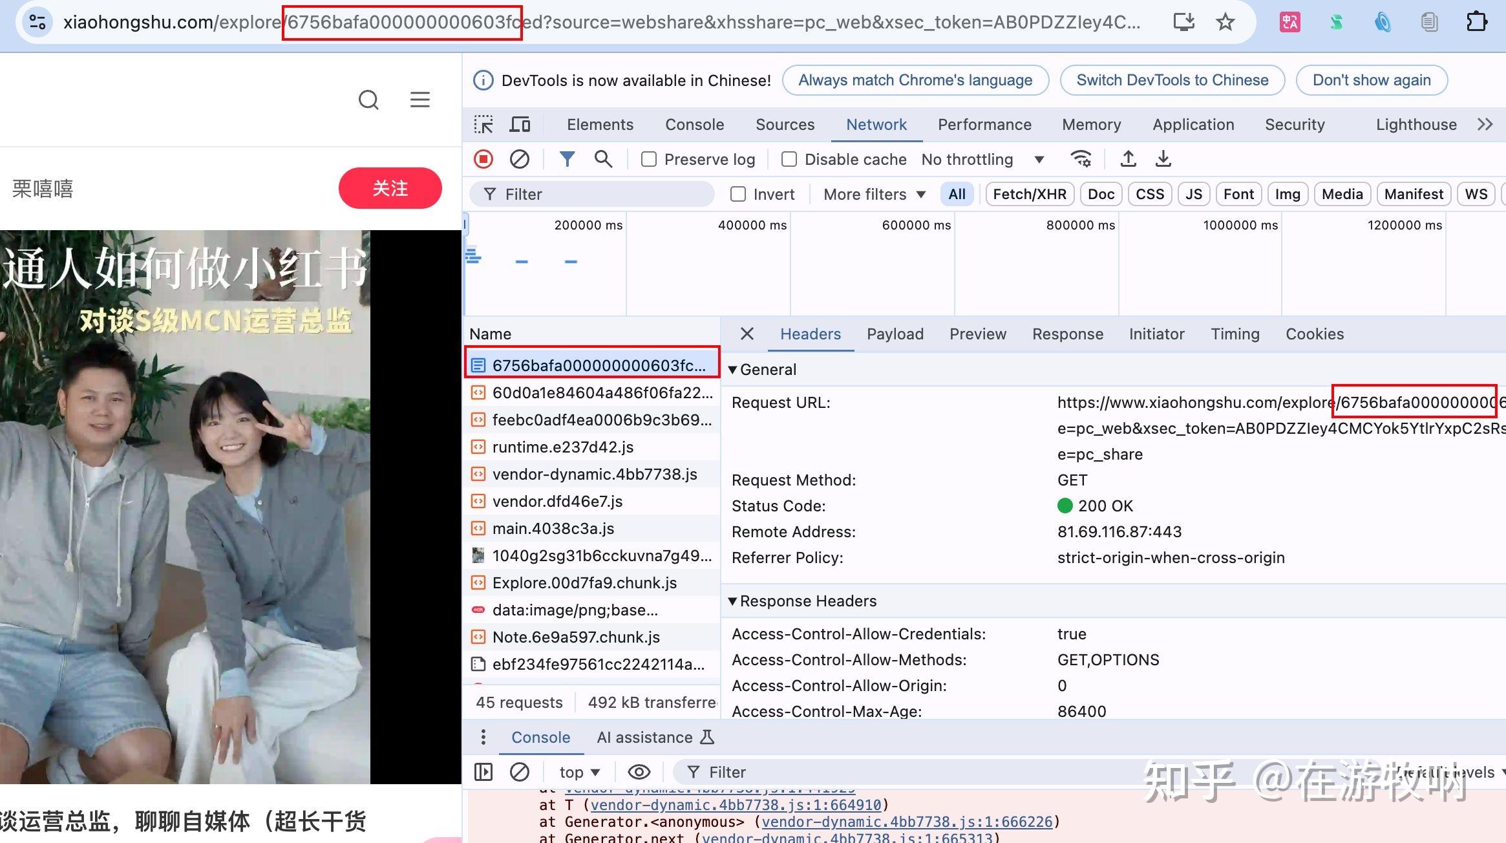Toggle the device toolbar icon
Viewport: 1506px width, 843px height.
(x=520, y=124)
